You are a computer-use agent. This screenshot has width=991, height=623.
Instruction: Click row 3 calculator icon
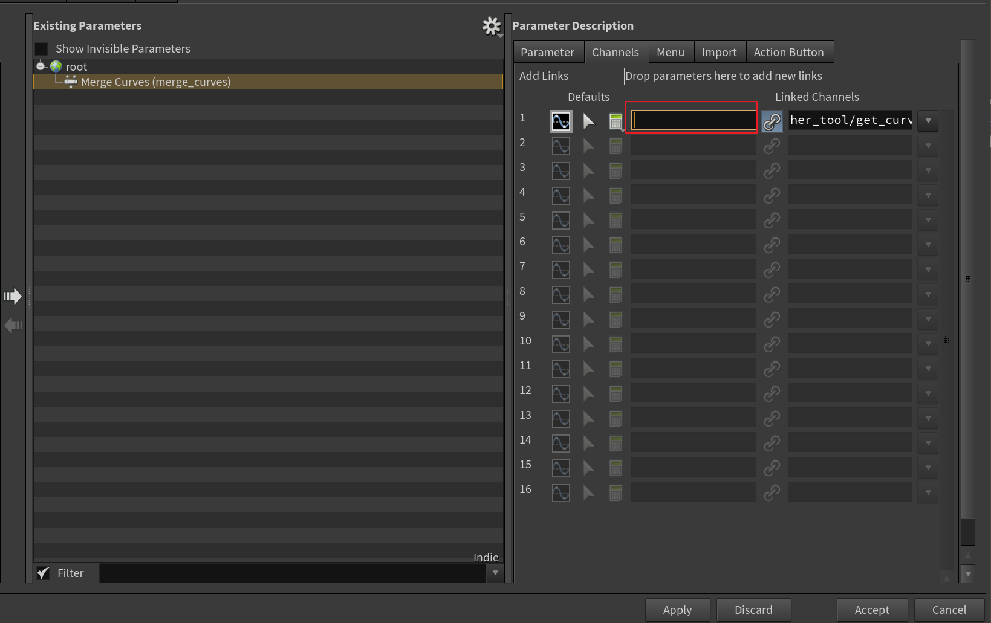[x=616, y=171]
